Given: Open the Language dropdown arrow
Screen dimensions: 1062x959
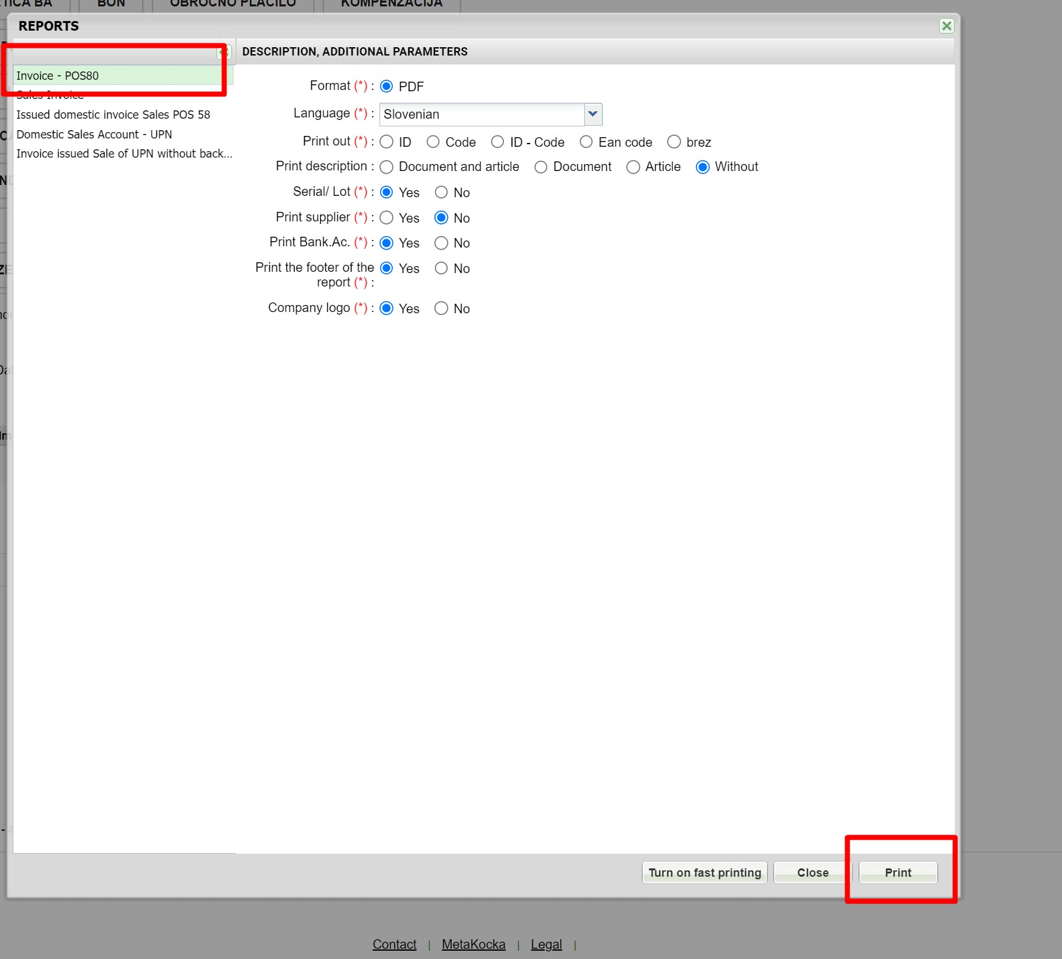Looking at the screenshot, I should (593, 114).
